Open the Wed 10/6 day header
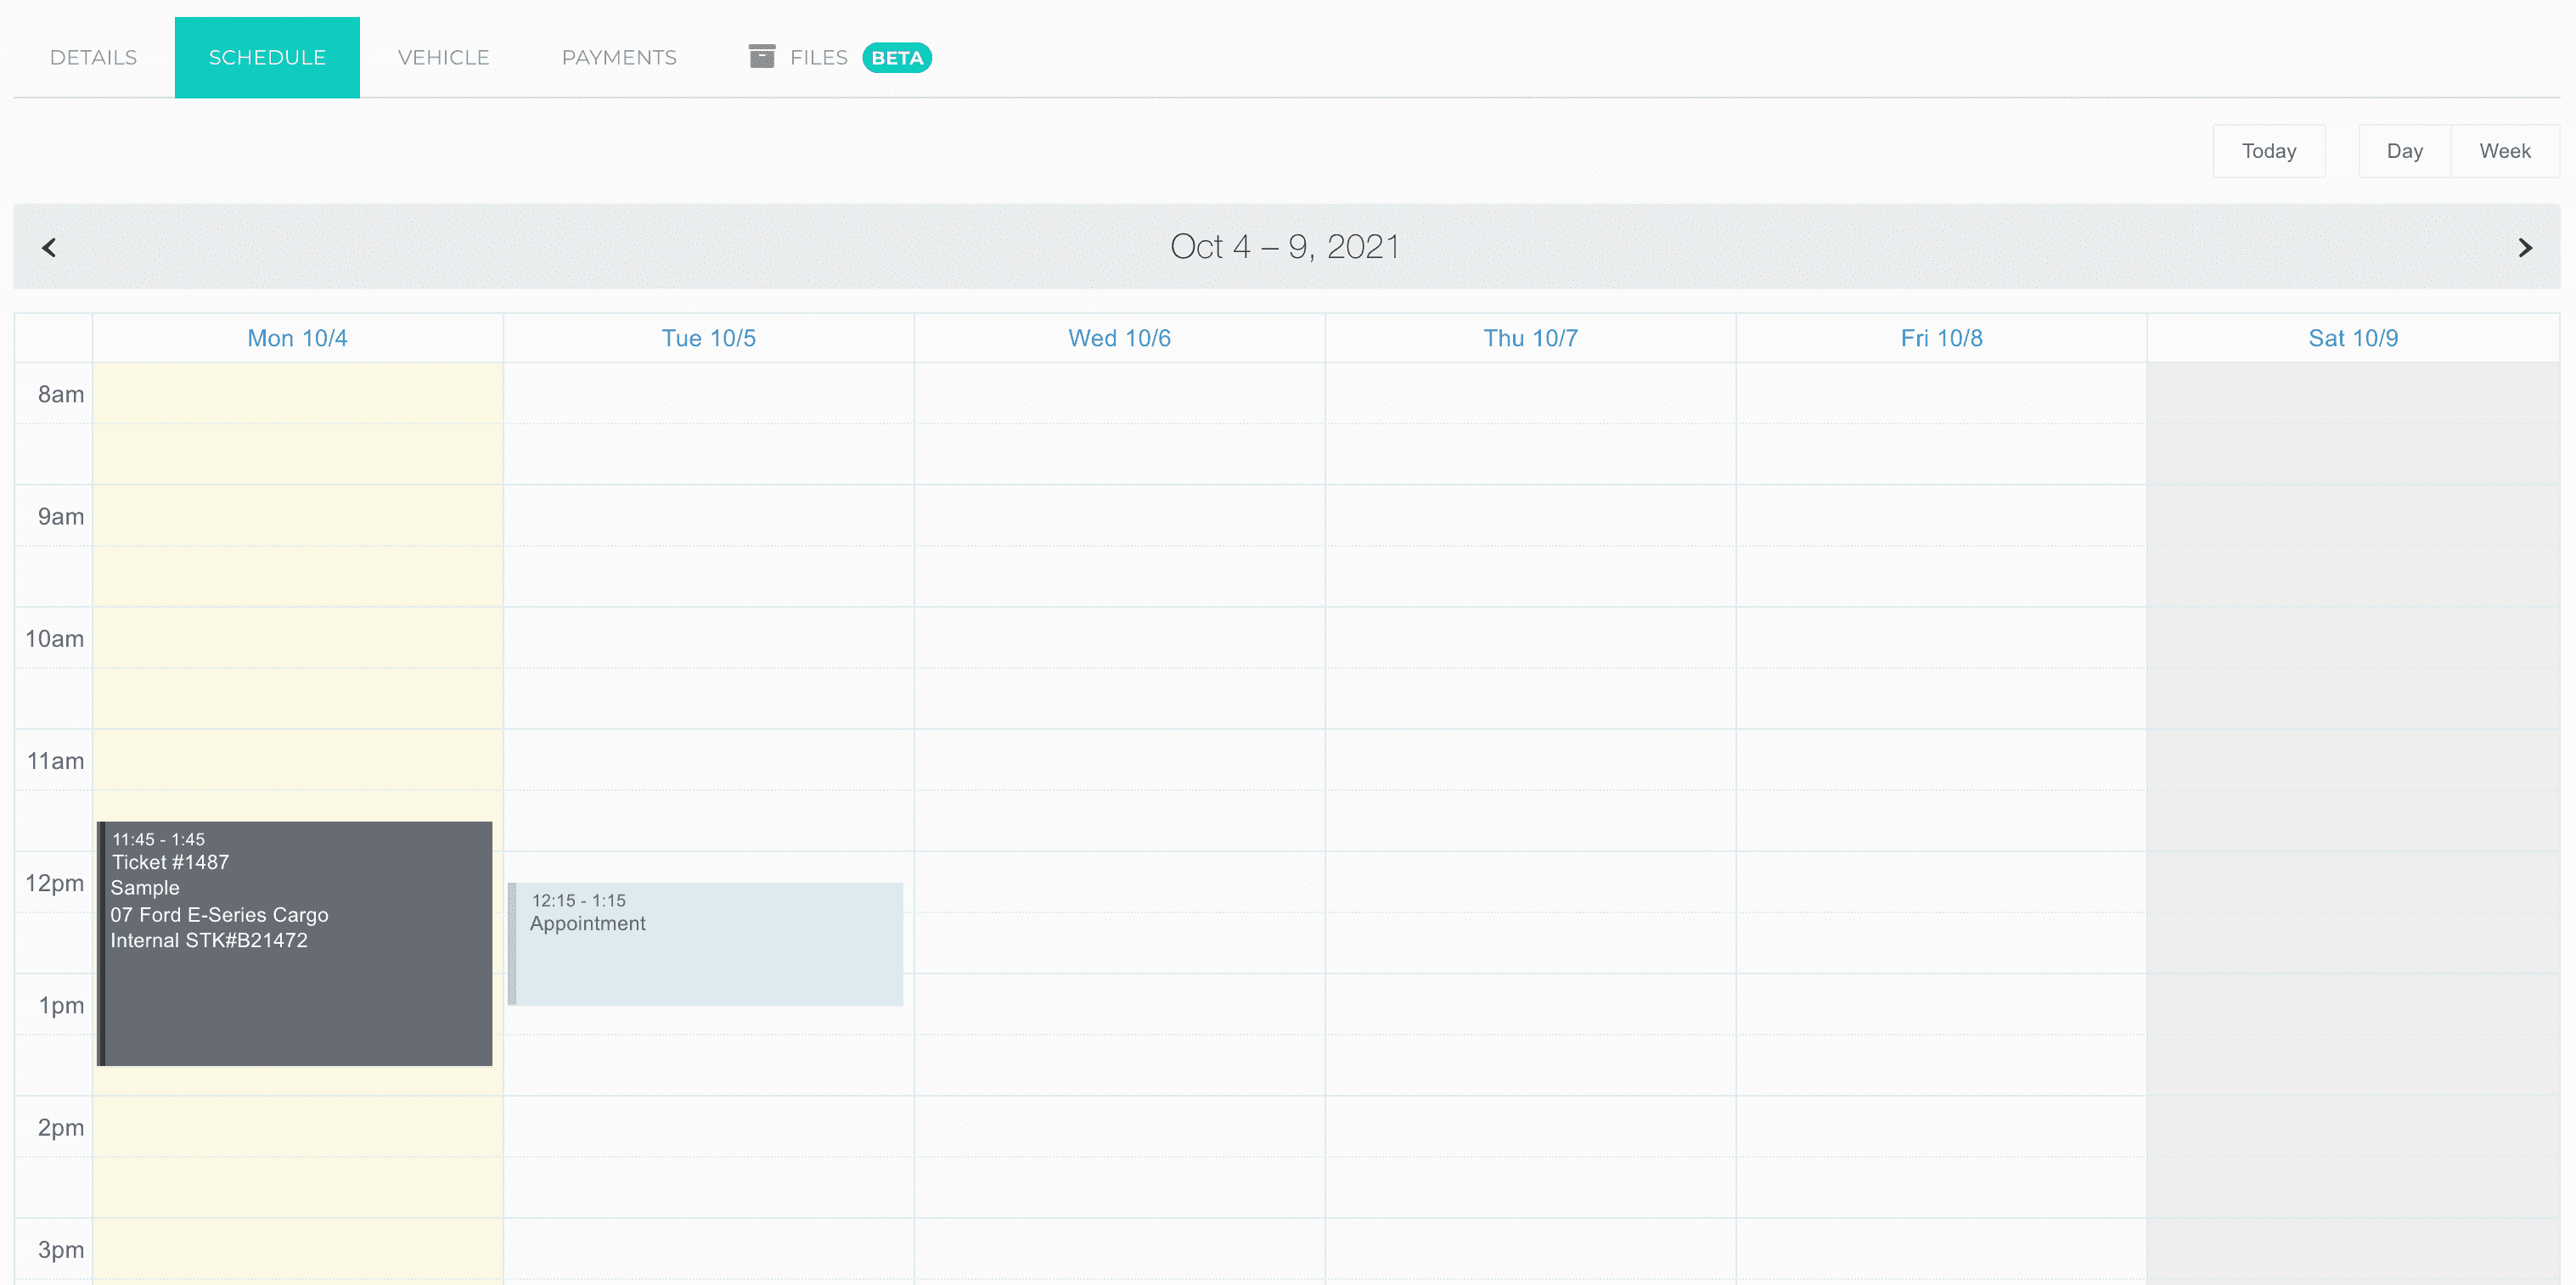The image size is (2576, 1285). (1119, 338)
